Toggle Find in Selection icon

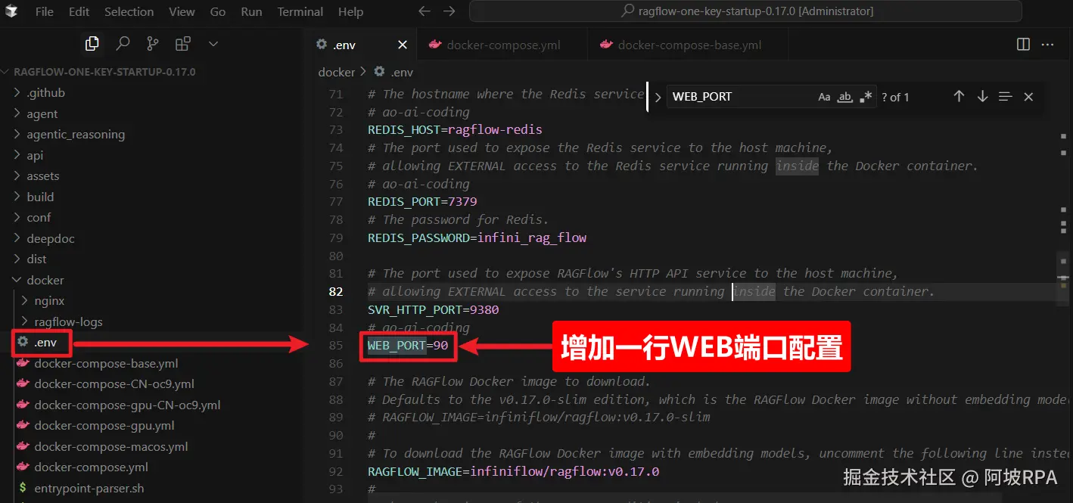[x=1006, y=97]
